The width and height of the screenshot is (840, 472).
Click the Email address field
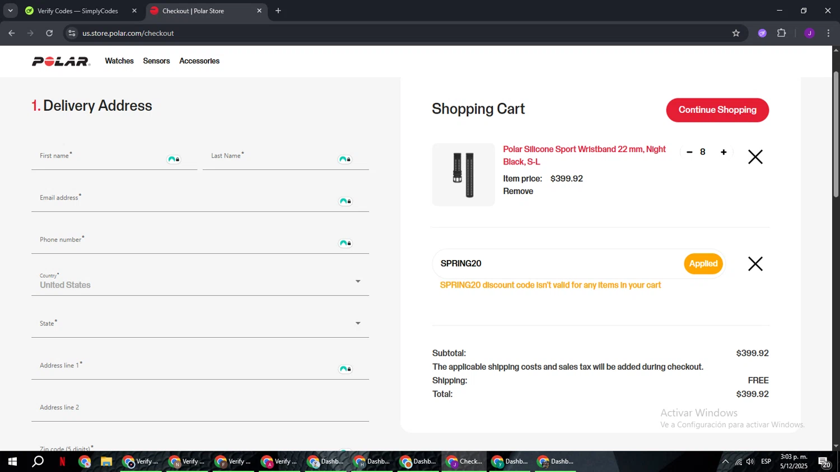pyautogui.click(x=200, y=199)
